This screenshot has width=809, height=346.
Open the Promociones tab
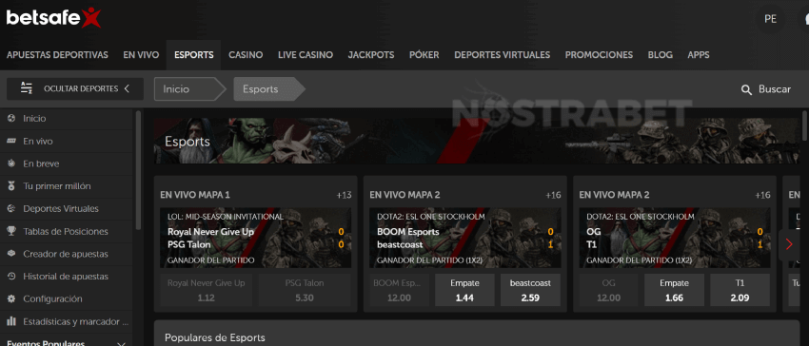(x=599, y=55)
